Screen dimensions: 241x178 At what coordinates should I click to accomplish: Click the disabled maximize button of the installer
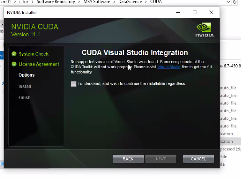click(195, 12)
